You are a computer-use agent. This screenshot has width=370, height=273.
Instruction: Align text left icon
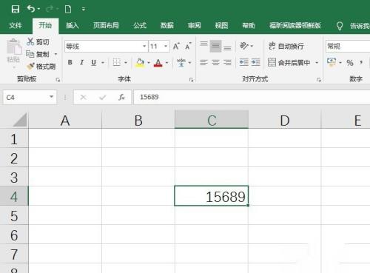click(203, 63)
